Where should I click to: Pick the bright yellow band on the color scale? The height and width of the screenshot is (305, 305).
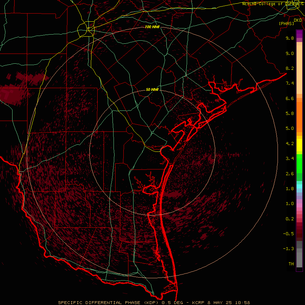299,145
